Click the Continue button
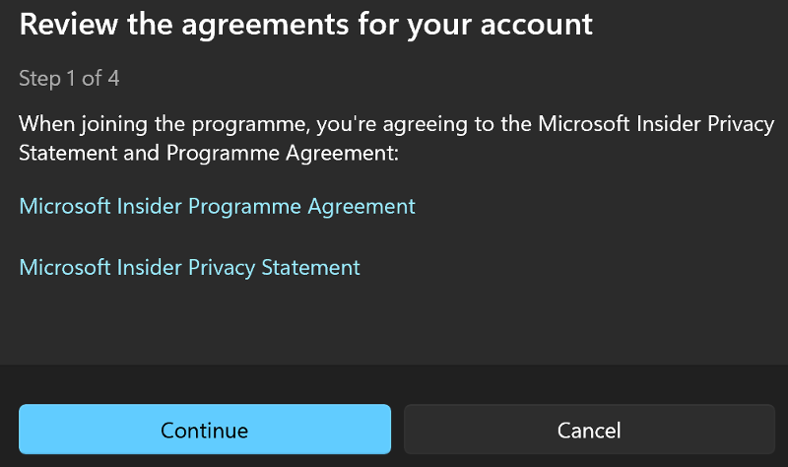788x467 pixels. click(205, 430)
